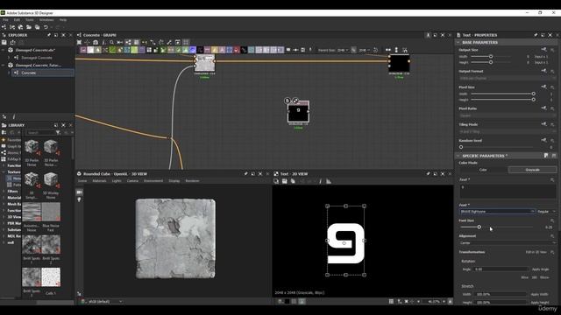
Task: Open the Materials menu in 3D View
Action: click(x=99, y=181)
